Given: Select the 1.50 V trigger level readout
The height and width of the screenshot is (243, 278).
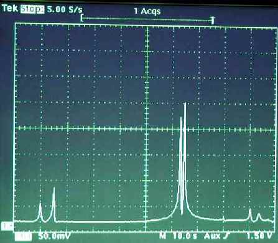Looking at the screenshot, I should pos(259,236).
